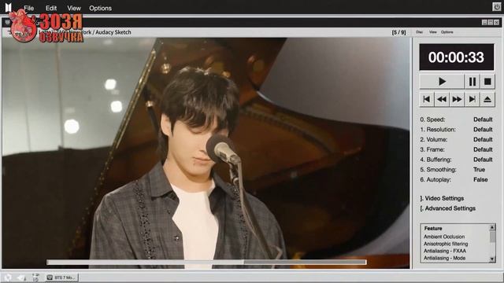Click the video frame of the pianist
This screenshot has width=504, height=283.
(206, 153)
